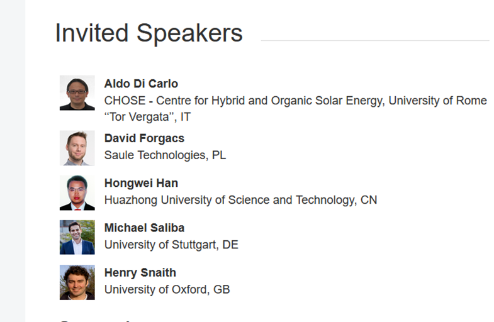The width and height of the screenshot is (494, 322).
Task: Click the University of Stuttgart, DE text
Action: pos(171,245)
